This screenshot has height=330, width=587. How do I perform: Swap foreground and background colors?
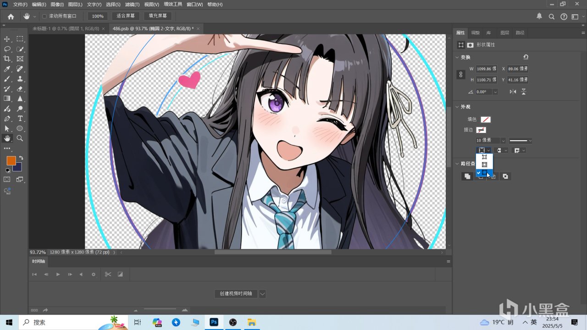(21, 158)
